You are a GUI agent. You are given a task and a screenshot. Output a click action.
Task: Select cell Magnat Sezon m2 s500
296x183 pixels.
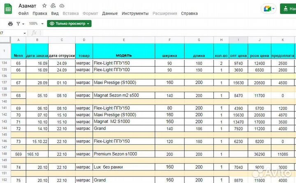click(x=124, y=95)
